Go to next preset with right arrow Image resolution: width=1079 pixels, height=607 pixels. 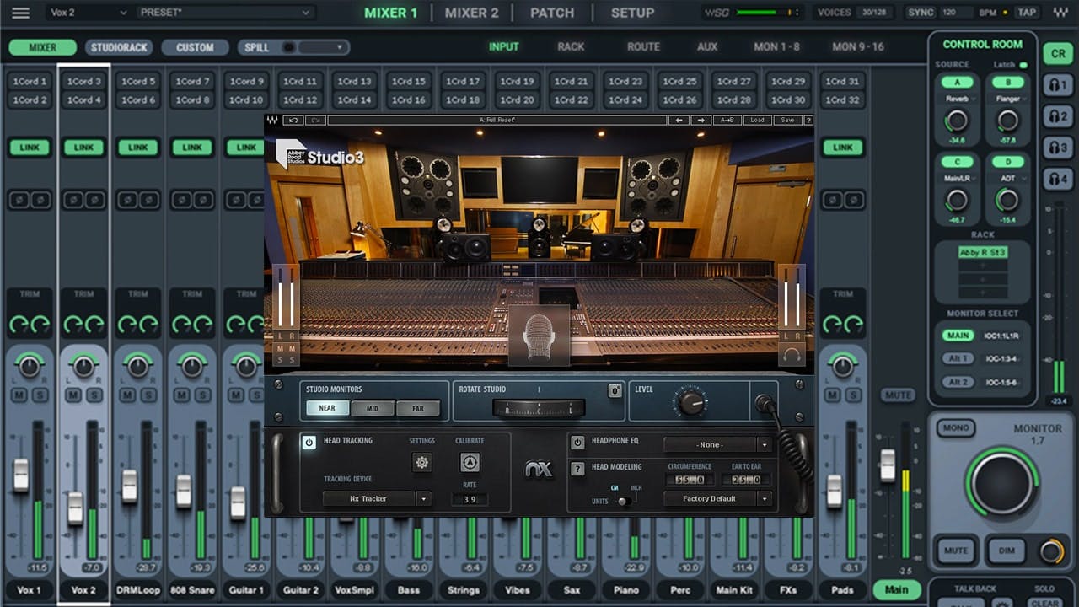pos(701,121)
